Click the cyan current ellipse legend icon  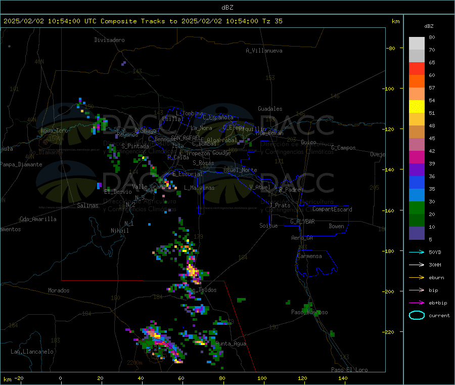point(417,315)
